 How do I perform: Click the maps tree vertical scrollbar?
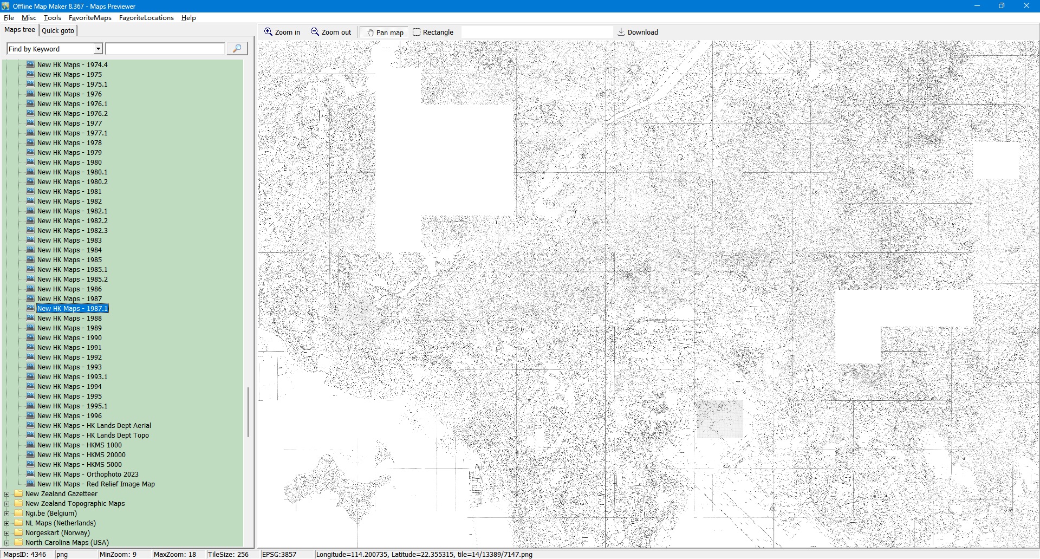[248, 412]
